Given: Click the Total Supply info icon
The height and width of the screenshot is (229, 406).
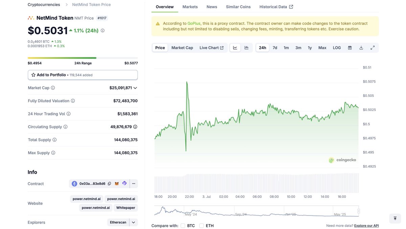Looking at the screenshot, I should click(x=54, y=140).
